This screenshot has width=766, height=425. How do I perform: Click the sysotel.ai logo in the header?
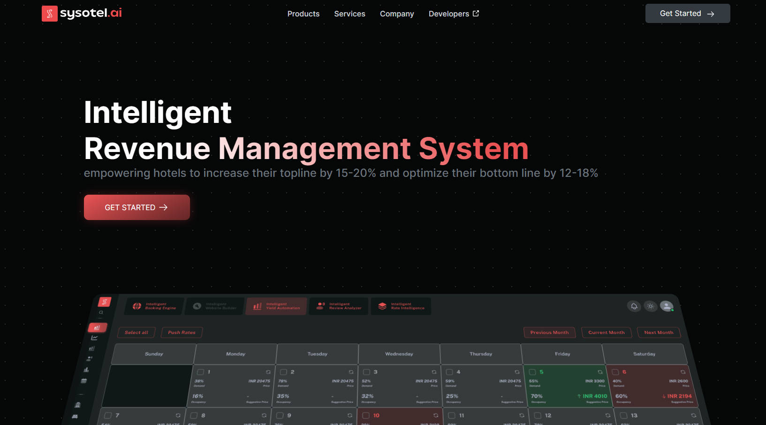82,13
